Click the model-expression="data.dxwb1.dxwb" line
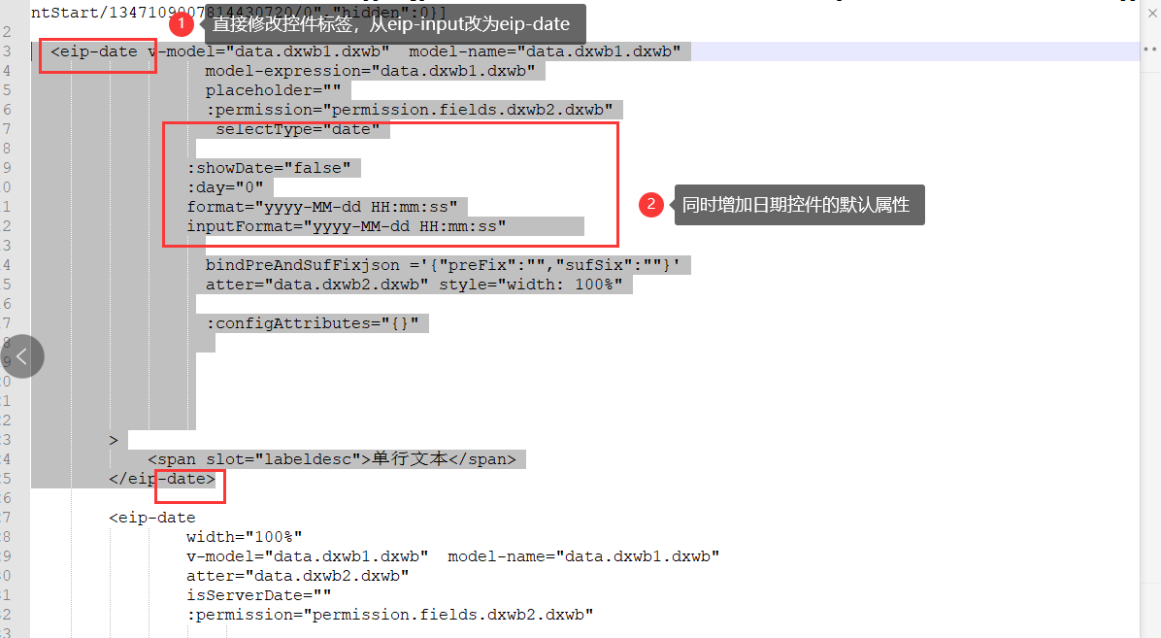 (x=370, y=71)
